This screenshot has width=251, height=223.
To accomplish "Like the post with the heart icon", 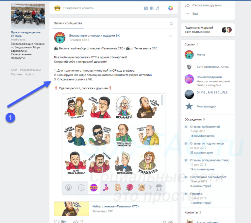I will (x=57, y=221).
